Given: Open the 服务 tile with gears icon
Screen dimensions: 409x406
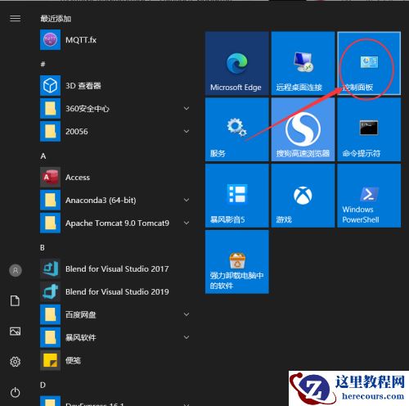Looking at the screenshot, I should click(237, 129).
